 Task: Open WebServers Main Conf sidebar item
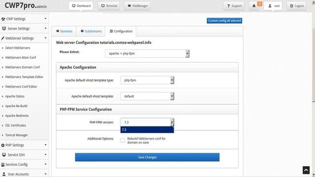coord(21,58)
